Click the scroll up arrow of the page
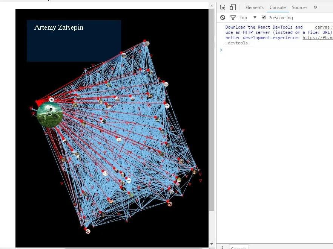Screen dimensions: 333x249 point(212,6)
